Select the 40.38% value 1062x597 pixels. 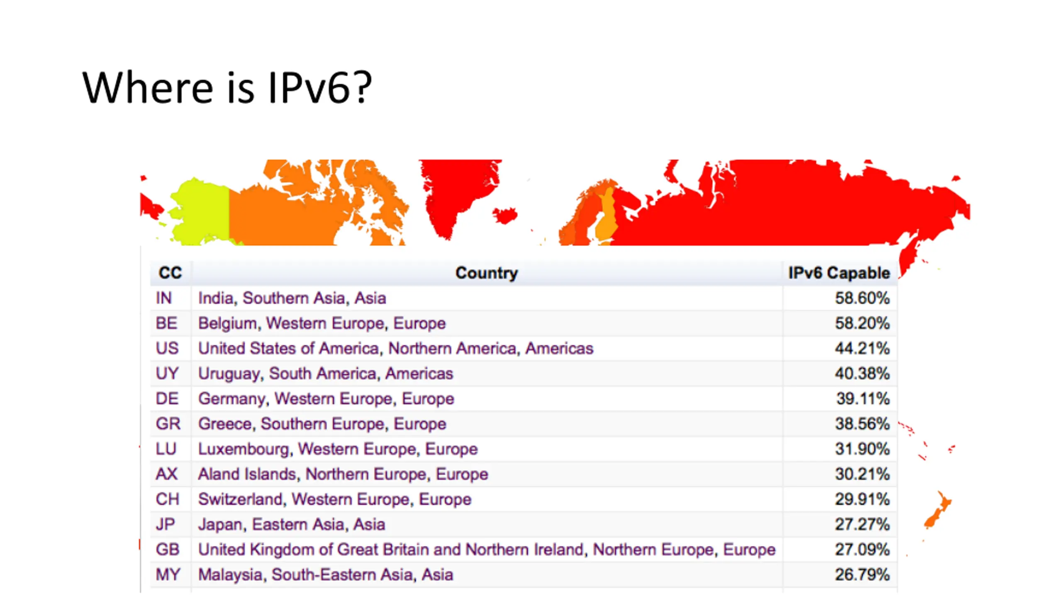(x=862, y=374)
